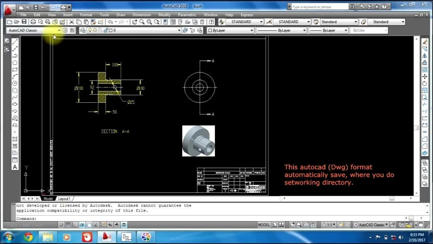This screenshot has height=244, width=433.
Task: Select the Multiline Text A tool
Action: [x=15, y=167]
